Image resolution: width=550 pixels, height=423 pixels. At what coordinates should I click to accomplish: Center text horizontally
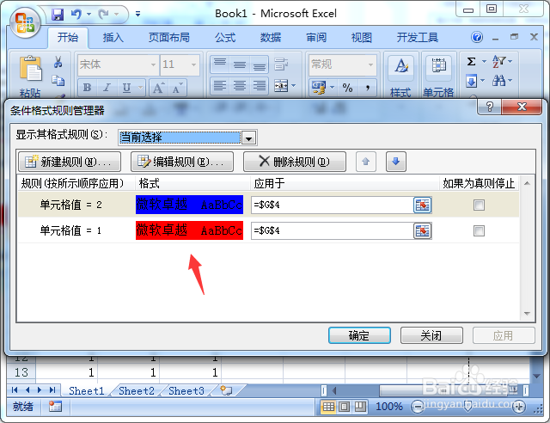pos(240,86)
